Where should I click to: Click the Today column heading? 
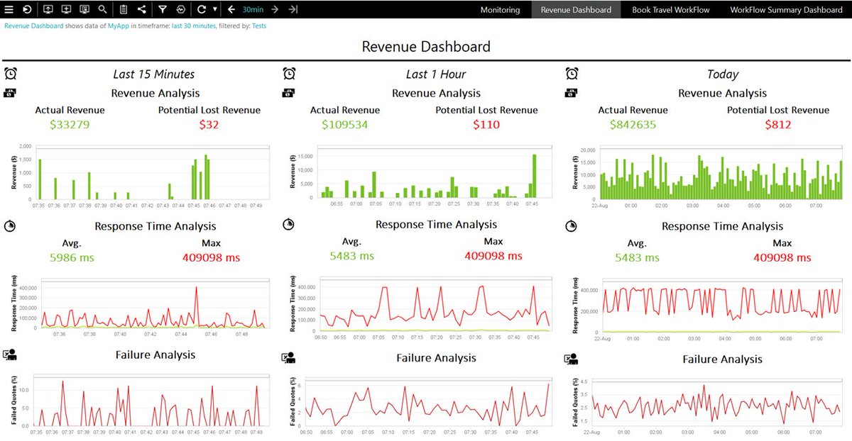pyautogui.click(x=723, y=74)
